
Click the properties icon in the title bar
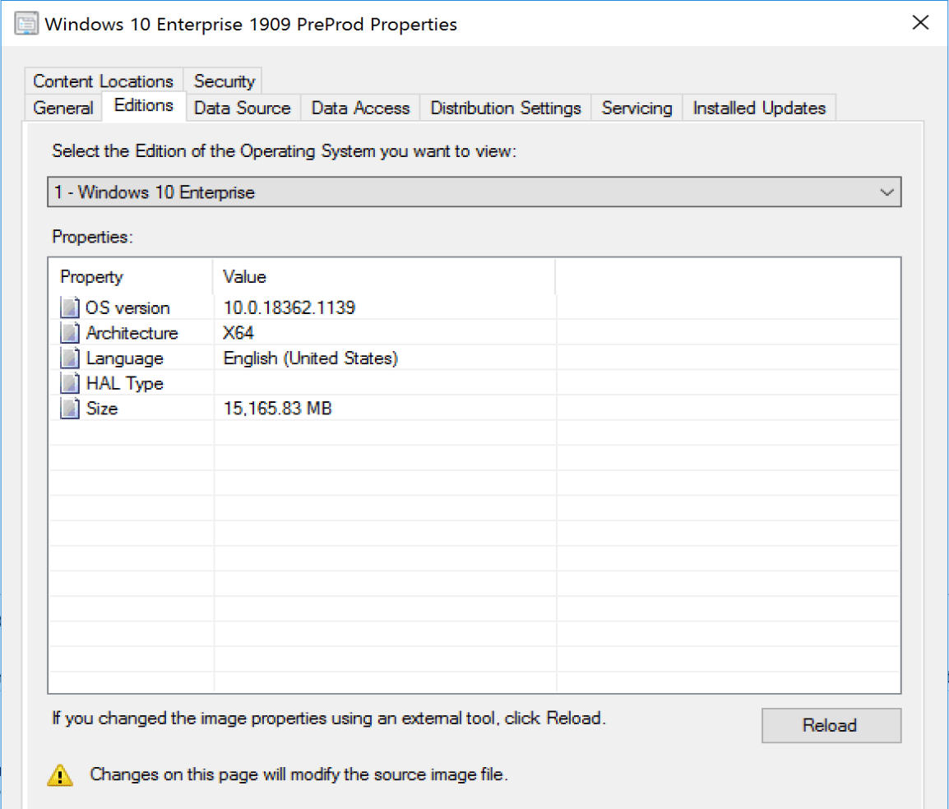pos(26,23)
